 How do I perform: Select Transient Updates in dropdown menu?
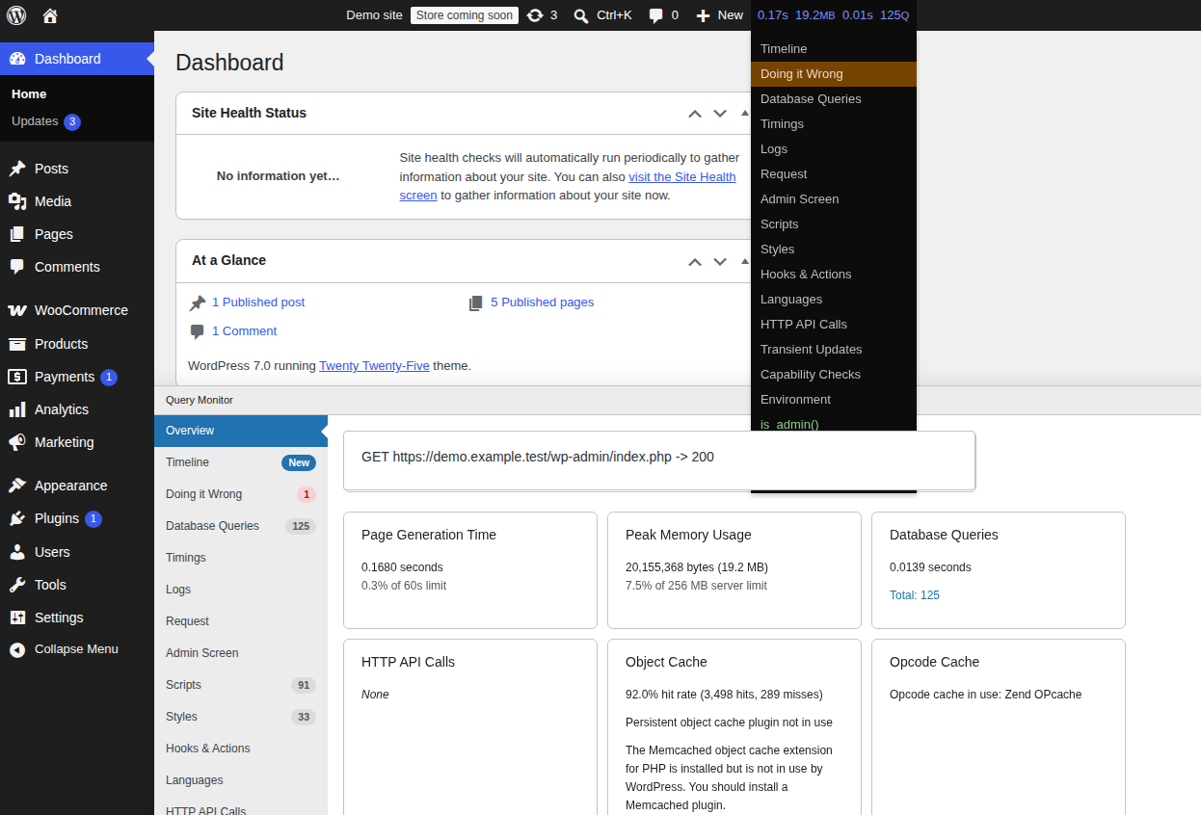tap(834, 350)
